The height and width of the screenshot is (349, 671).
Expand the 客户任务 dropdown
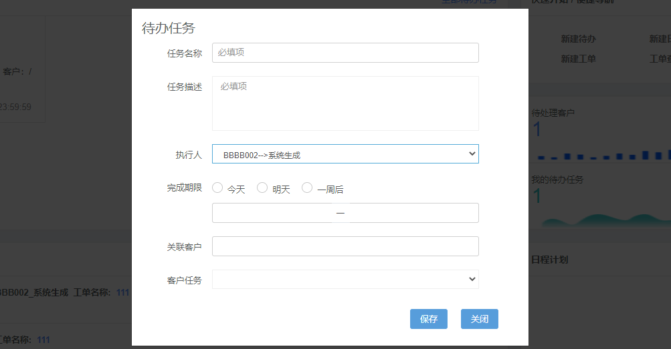point(345,280)
